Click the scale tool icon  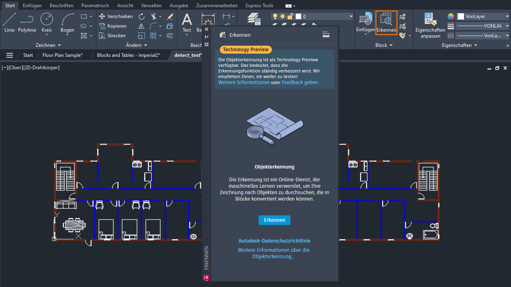click(142, 36)
